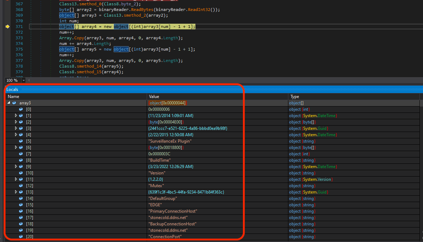Select the "EDGE" value
Screen dimensions: 423x242
click(x=155, y=205)
